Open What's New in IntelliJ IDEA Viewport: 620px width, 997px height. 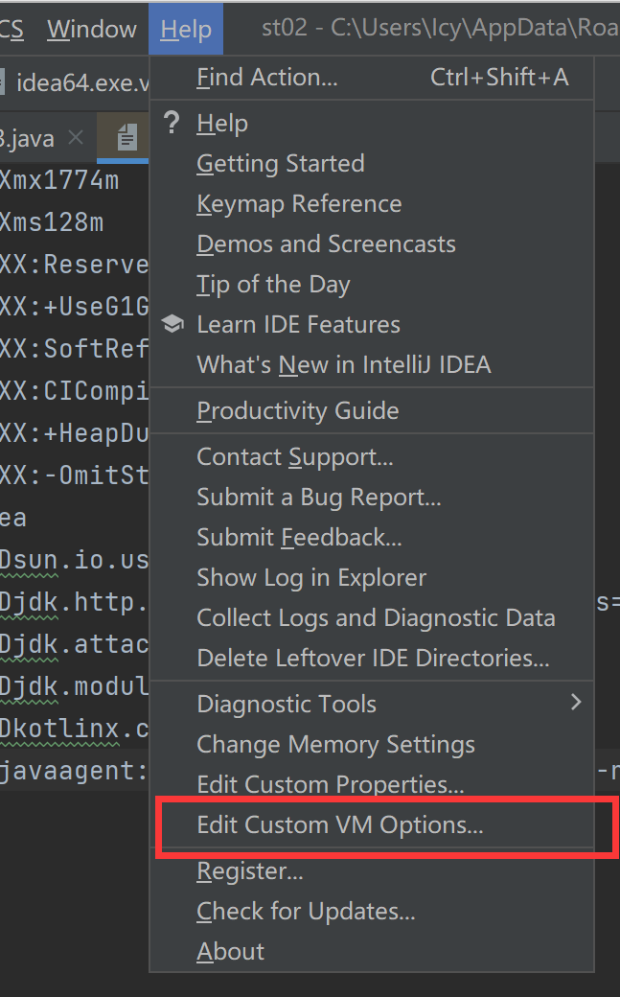point(343,365)
